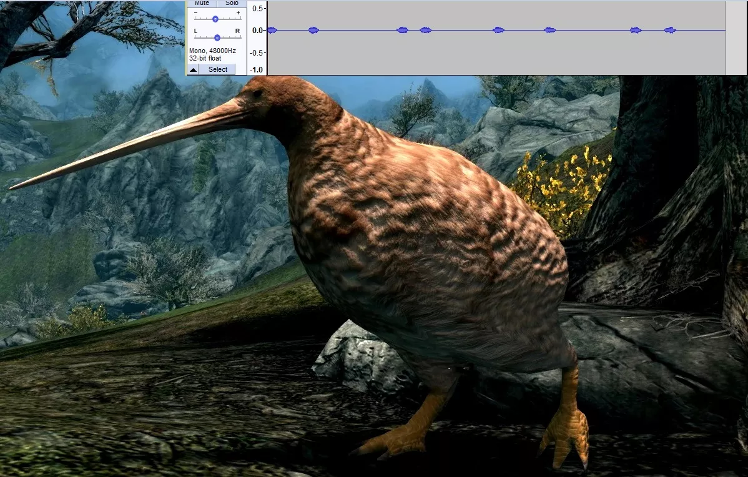
Task: Click the fourth waveform blip in the track
Action: pos(426,31)
